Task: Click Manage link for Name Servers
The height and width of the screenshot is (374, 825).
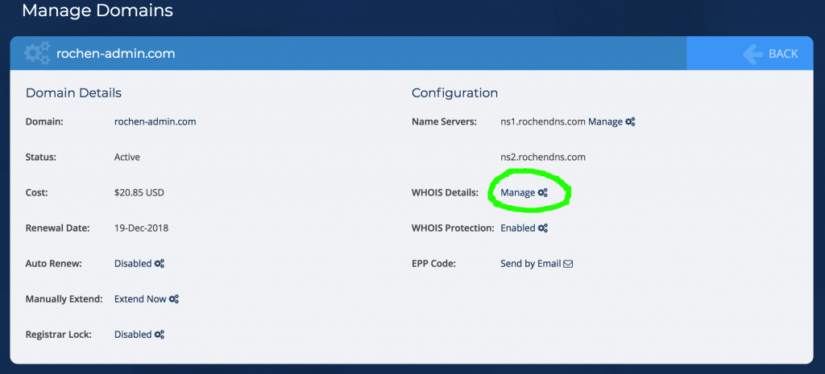Action: point(606,122)
